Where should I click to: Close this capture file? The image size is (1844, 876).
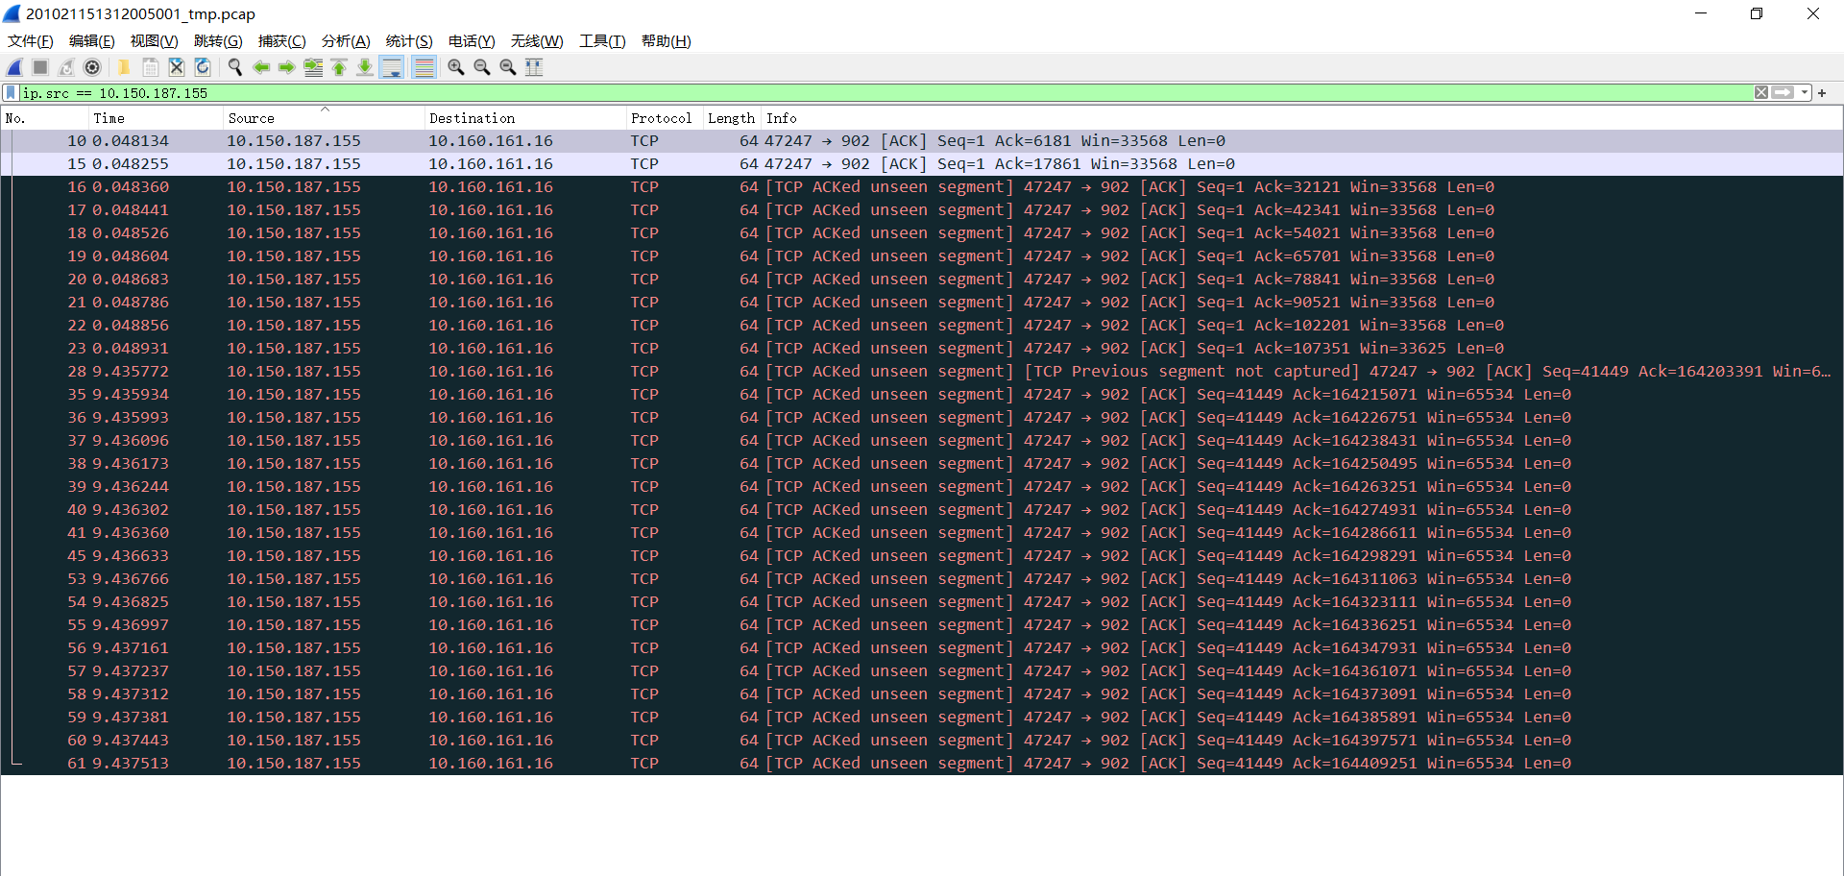pos(177,67)
